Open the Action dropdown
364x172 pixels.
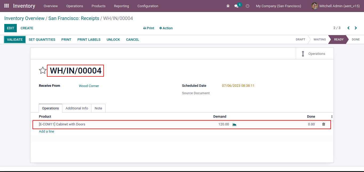[x=166, y=28]
